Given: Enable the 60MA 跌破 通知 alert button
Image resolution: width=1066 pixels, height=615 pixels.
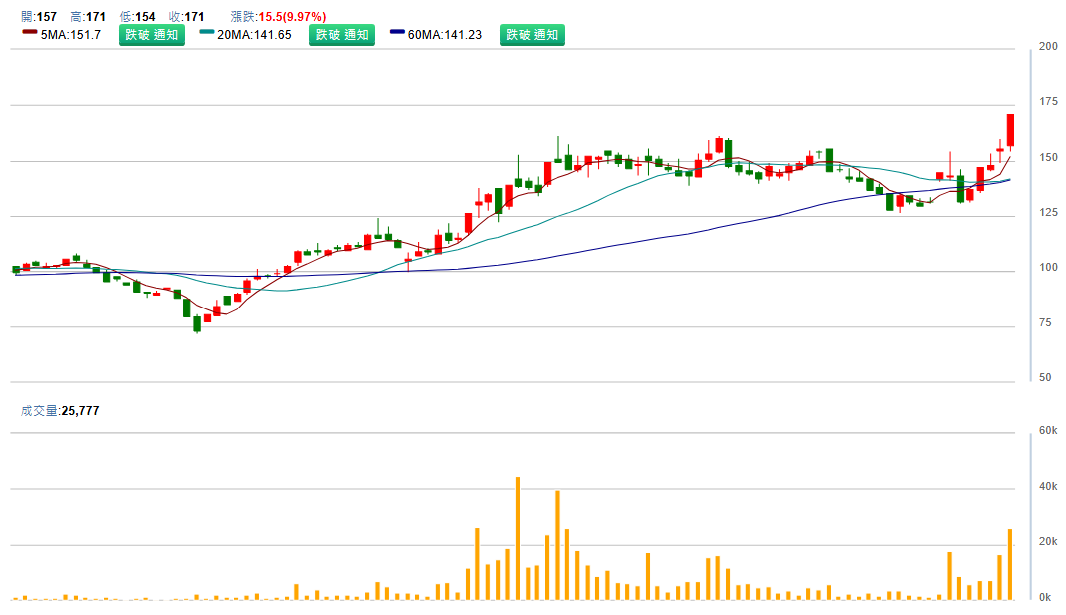Looking at the screenshot, I should click(532, 35).
